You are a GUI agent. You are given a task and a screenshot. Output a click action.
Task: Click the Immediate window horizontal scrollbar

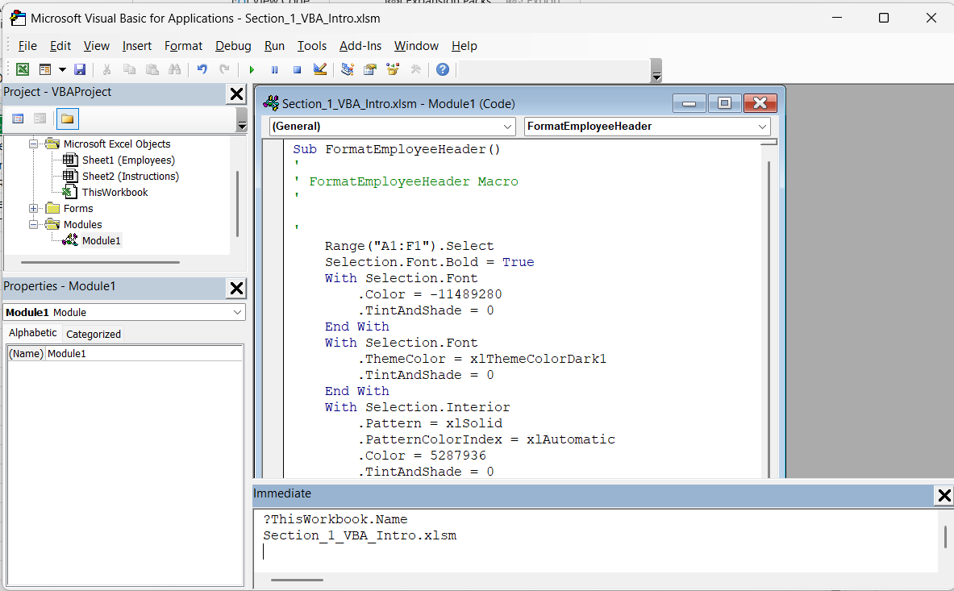297,580
